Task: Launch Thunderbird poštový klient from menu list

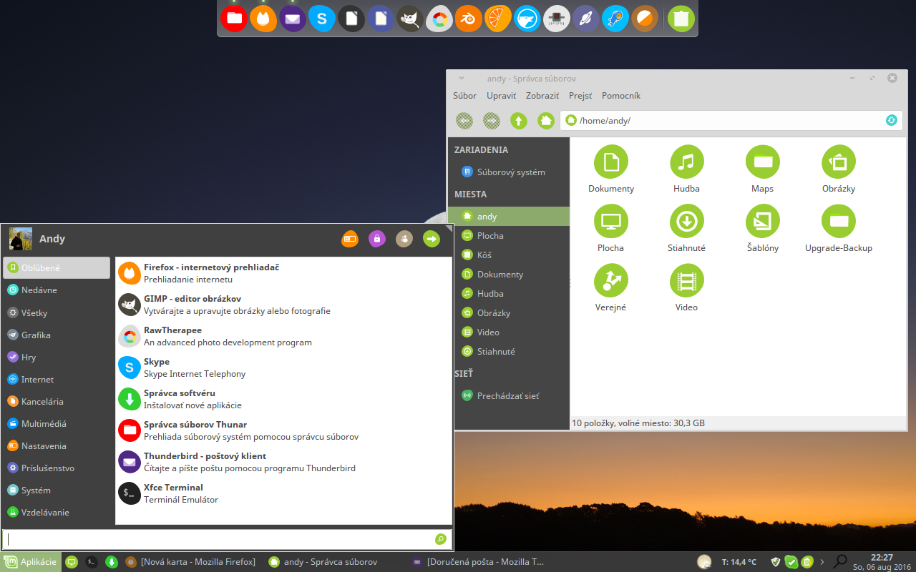Action: click(283, 462)
